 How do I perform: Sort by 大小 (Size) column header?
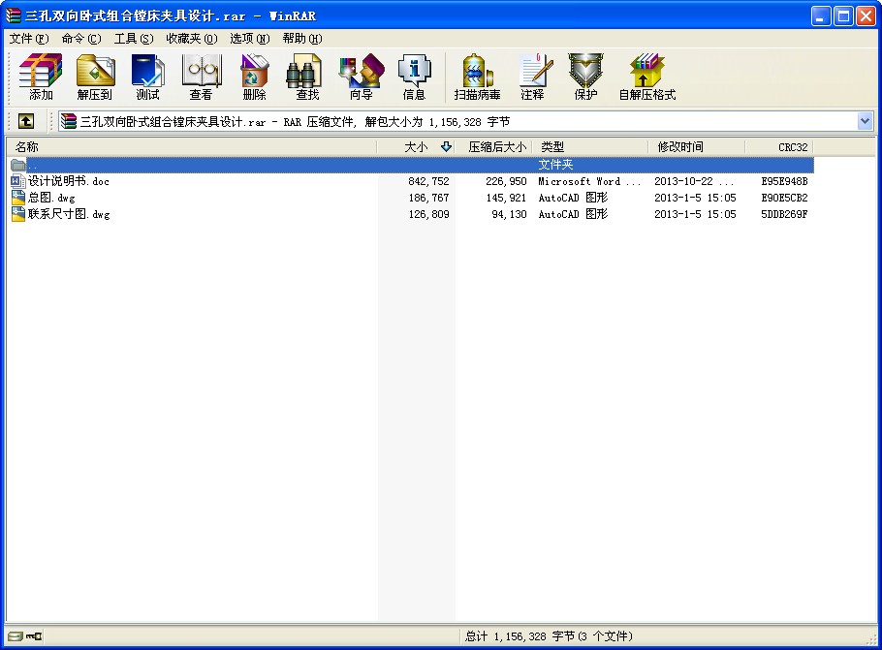[x=415, y=146]
